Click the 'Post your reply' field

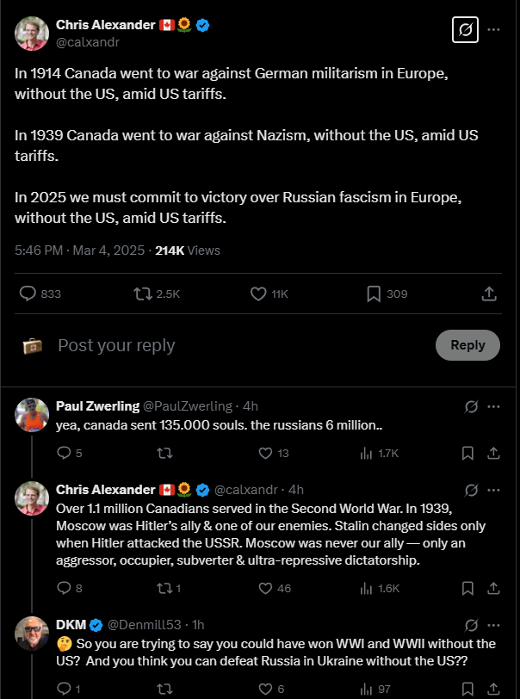[241, 345]
